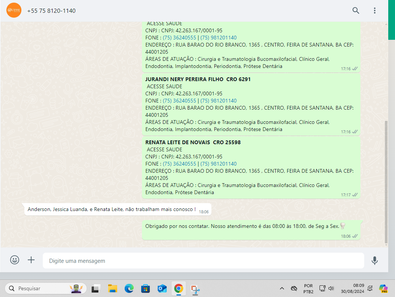This screenshot has height=297, width=395.
Task: Switch to Google Chrome on the taskbar
Action: point(179,288)
